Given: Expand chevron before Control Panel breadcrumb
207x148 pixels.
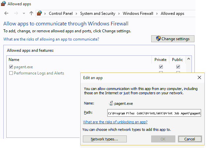Looking at the screenshot, I should pos(45,14).
